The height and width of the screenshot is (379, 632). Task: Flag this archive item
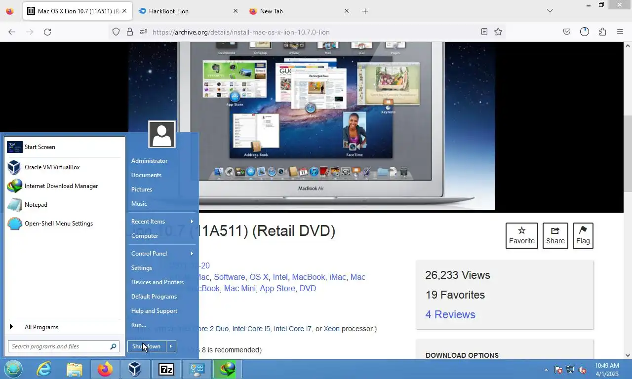pos(583,236)
